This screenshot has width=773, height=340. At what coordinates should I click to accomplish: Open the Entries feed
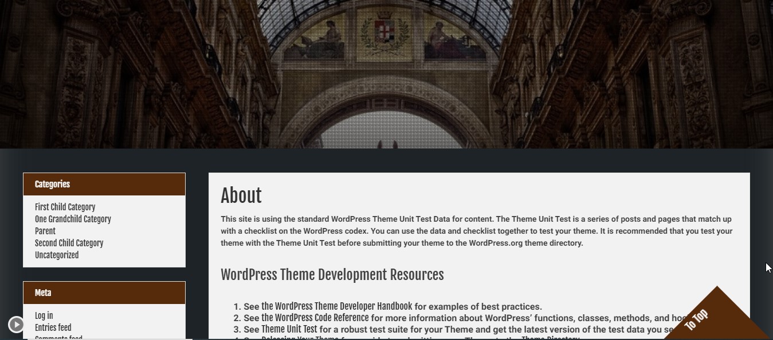point(53,327)
